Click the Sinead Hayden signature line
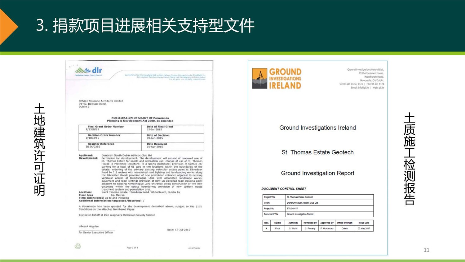 [89, 227]
